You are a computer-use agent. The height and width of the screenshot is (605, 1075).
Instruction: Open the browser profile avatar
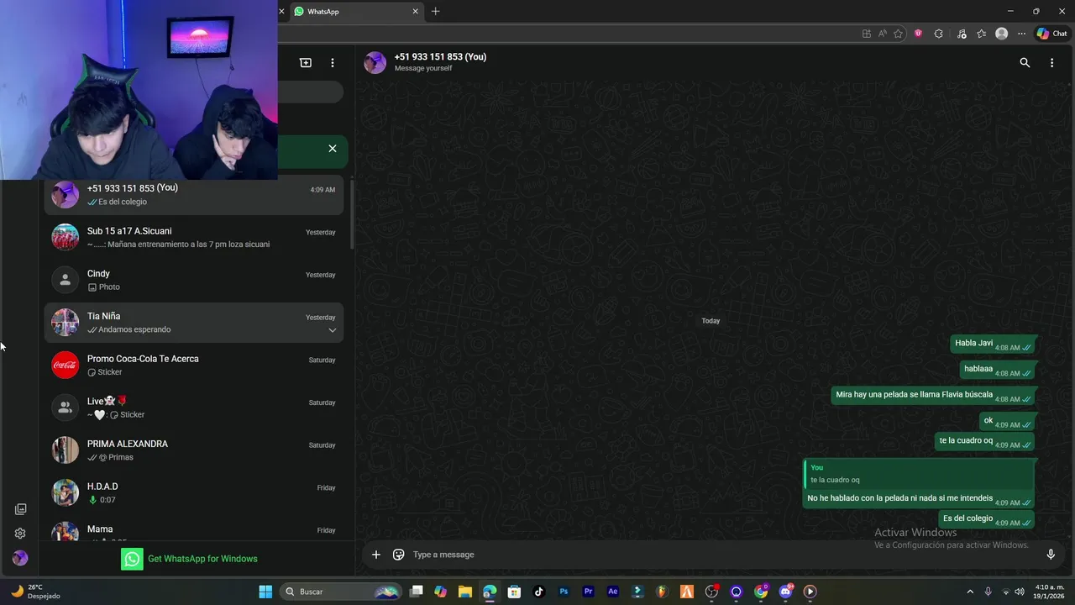tap(1001, 34)
